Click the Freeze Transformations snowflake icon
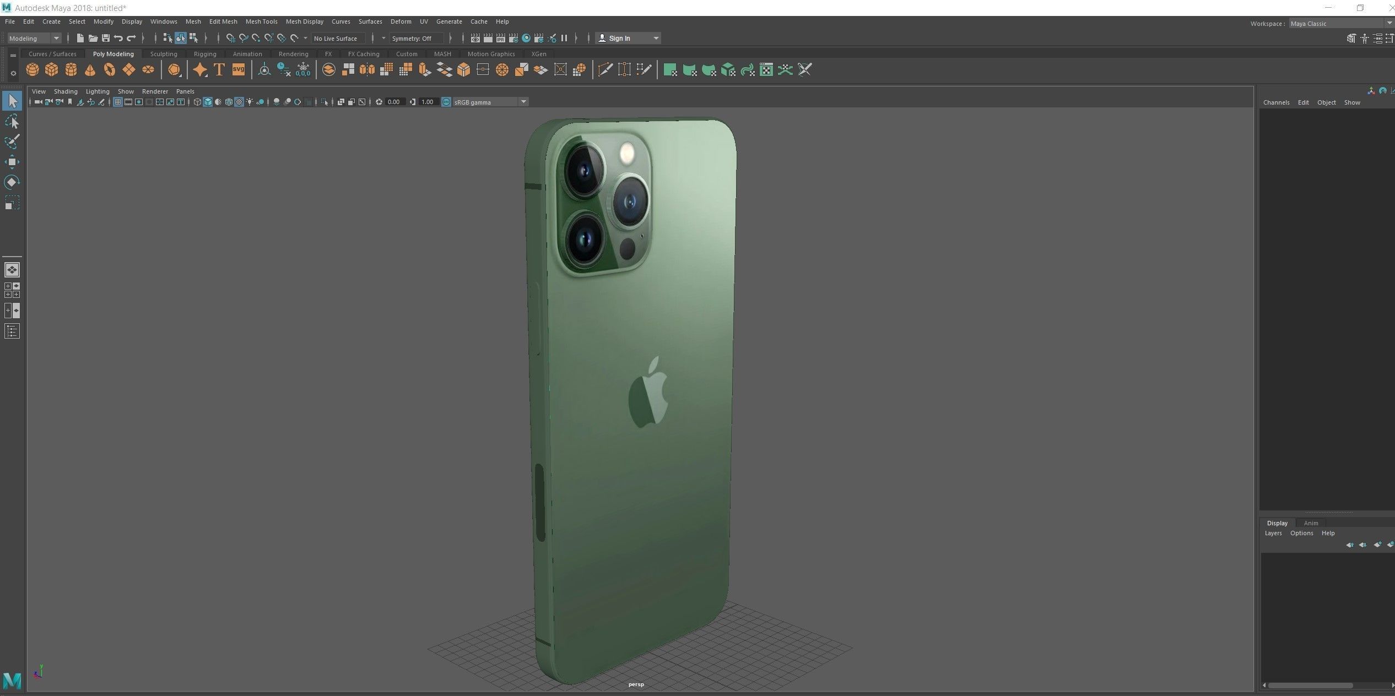Screen dimensions: 1395x696 [304, 70]
